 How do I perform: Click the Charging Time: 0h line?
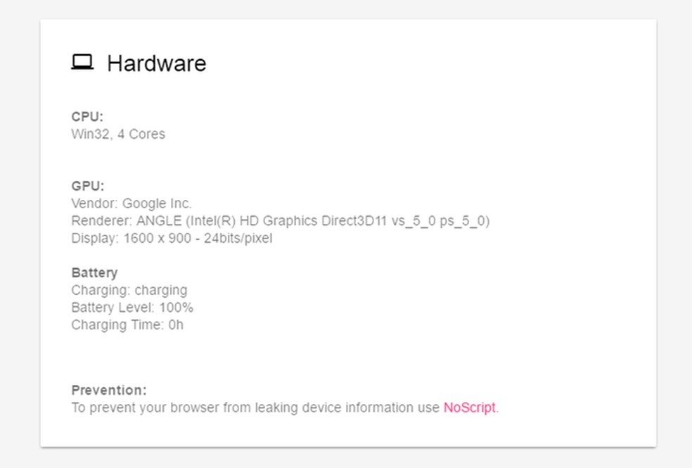coord(127,325)
